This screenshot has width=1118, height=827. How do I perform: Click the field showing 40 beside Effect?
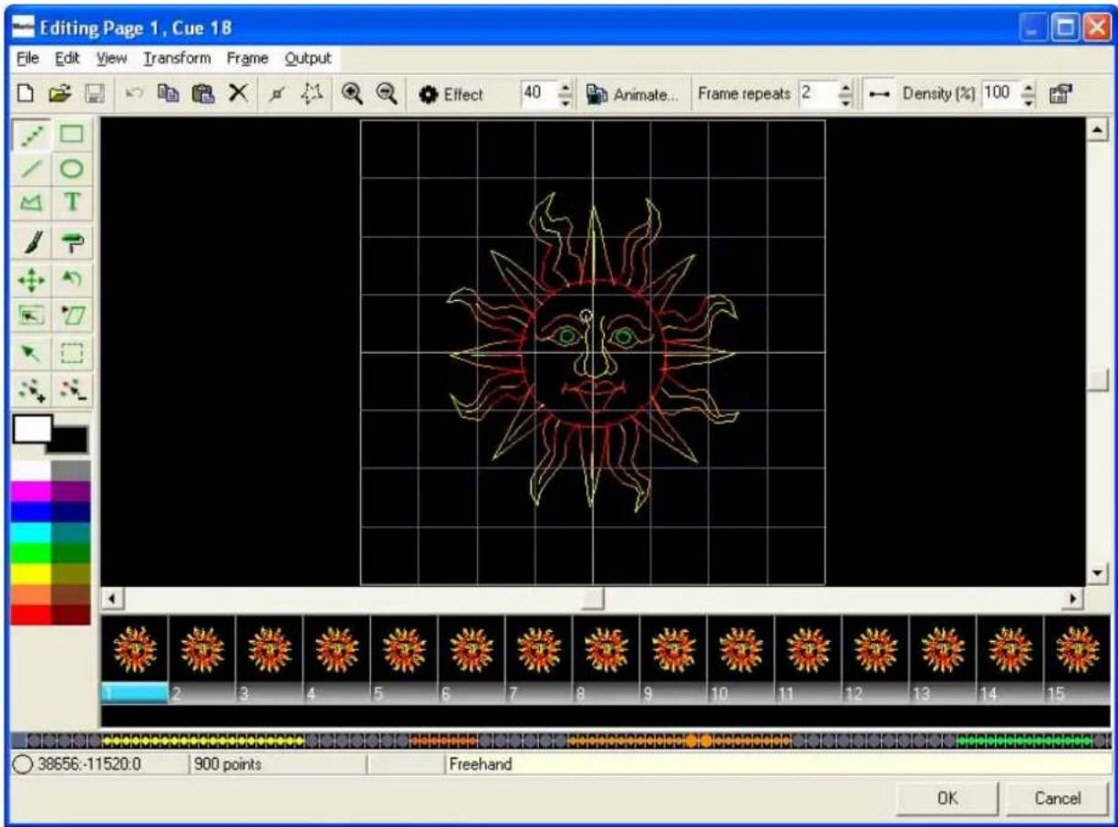[536, 94]
